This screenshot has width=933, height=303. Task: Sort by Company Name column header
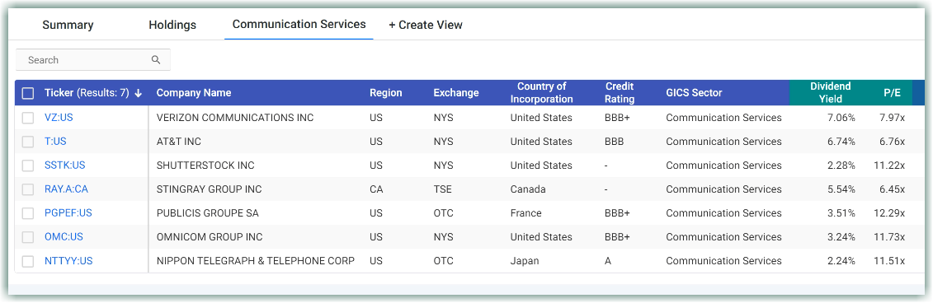click(194, 93)
